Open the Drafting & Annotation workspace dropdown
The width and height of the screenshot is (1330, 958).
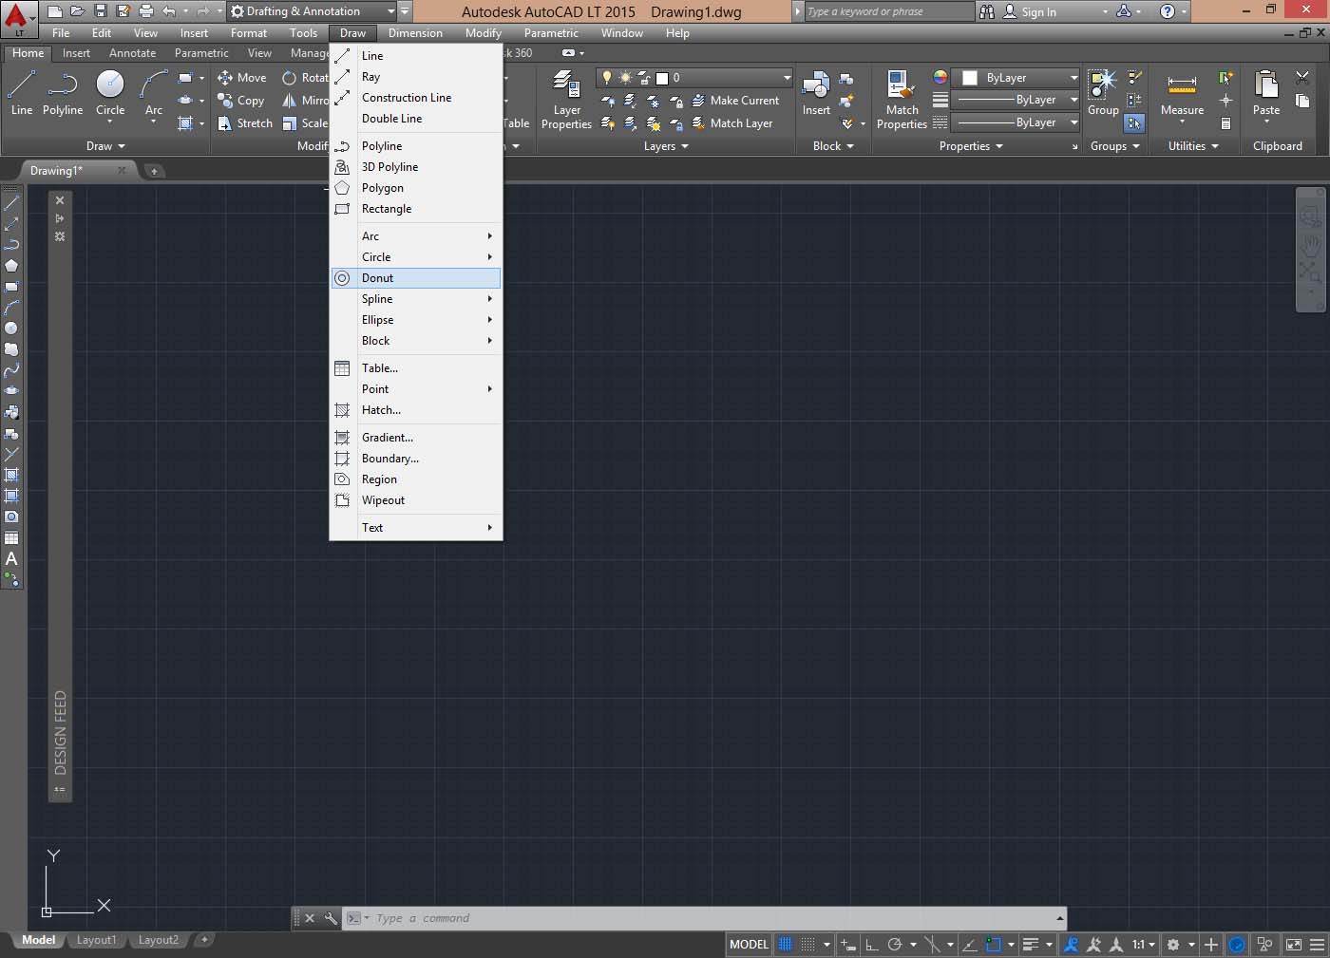pyautogui.click(x=313, y=11)
